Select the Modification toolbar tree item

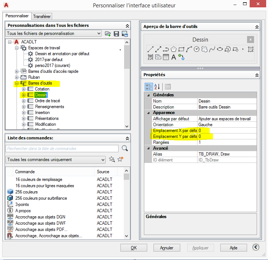(x=46, y=124)
